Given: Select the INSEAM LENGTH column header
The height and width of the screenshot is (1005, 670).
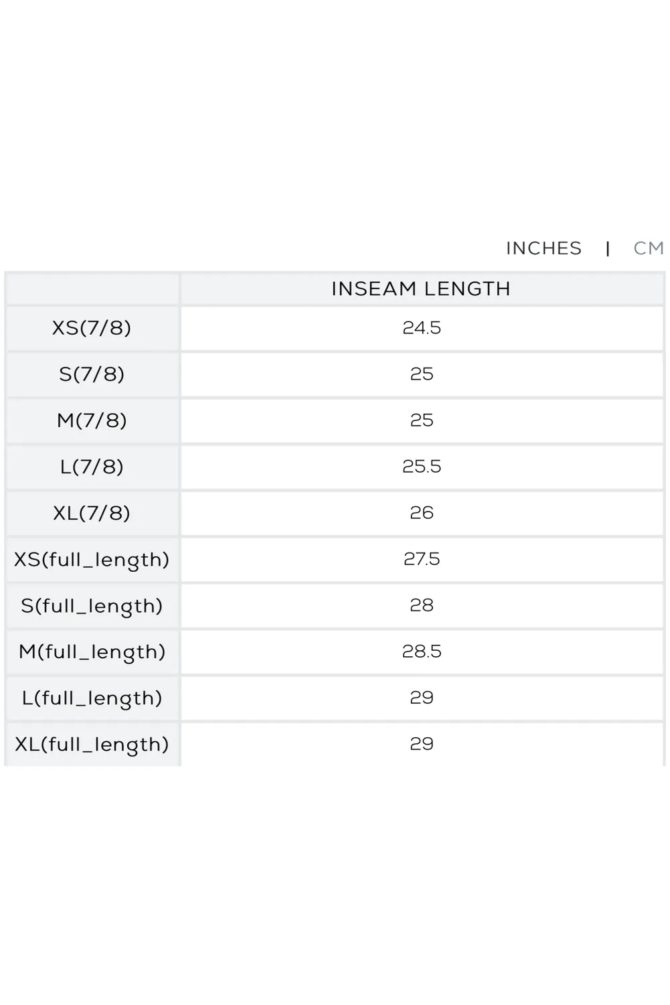Looking at the screenshot, I should [422, 289].
